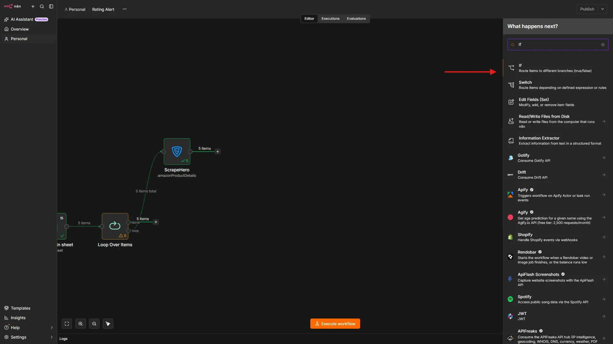Click the Execute workflow button
This screenshot has height=344, width=613.
[x=335, y=324]
